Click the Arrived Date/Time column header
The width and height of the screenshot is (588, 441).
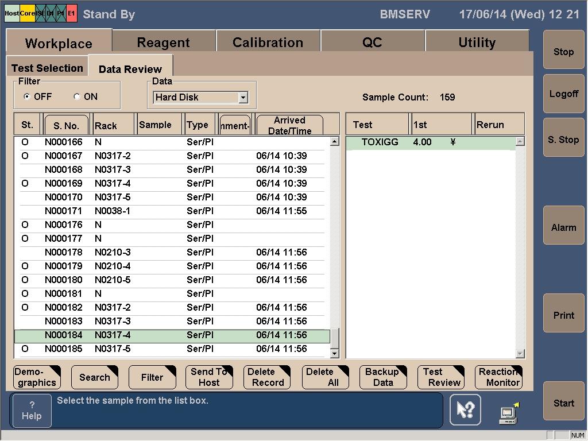pyautogui.click(x=289, y=125)
